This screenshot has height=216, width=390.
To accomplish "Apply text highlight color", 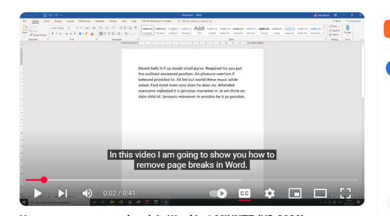I will [x=86, y=33].
